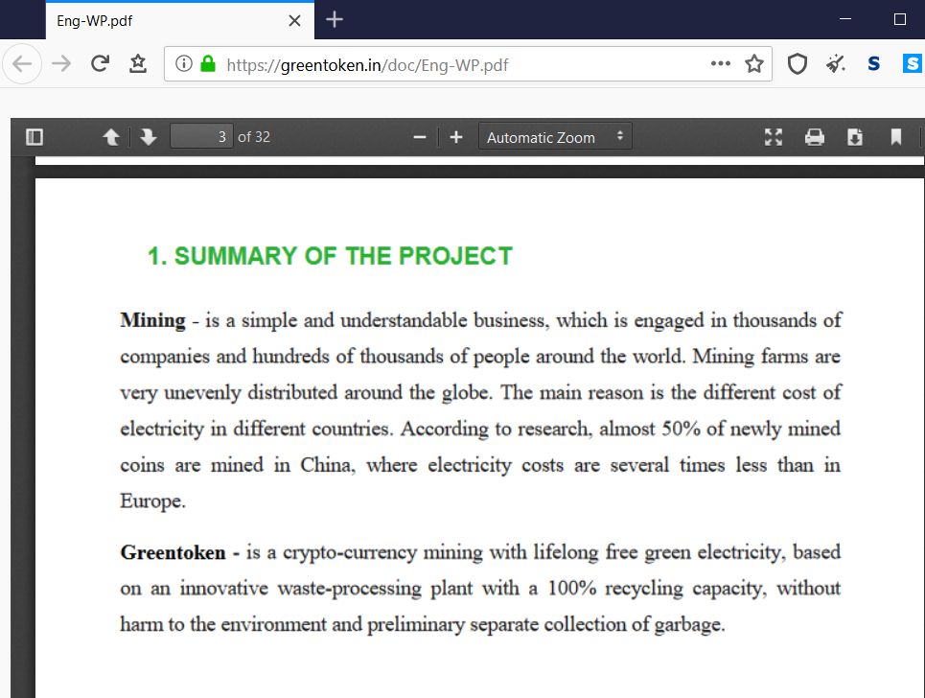Click the word 'Europe.' in the paragraph
925x698 pixels.
152,500
